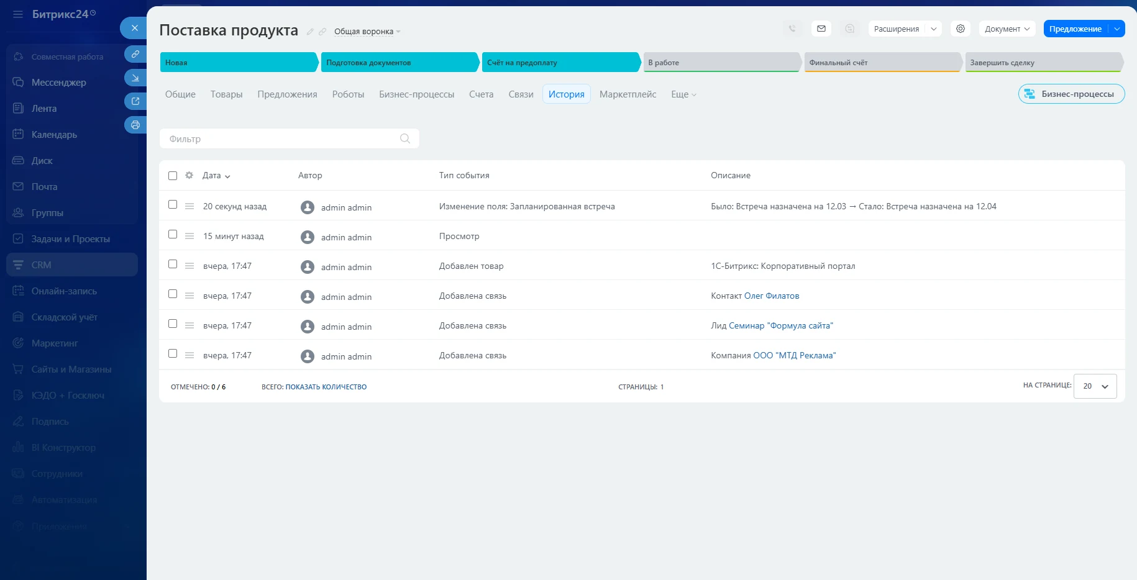Click the chat icon in the header
Viewport: 1137px width, 580px height.
tap(850, 29)
